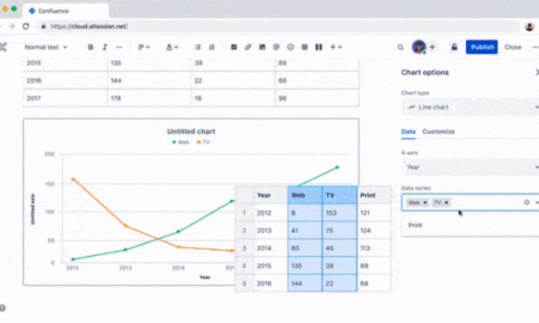
Task: Insert a bulleted list
Action: point(198,47)
